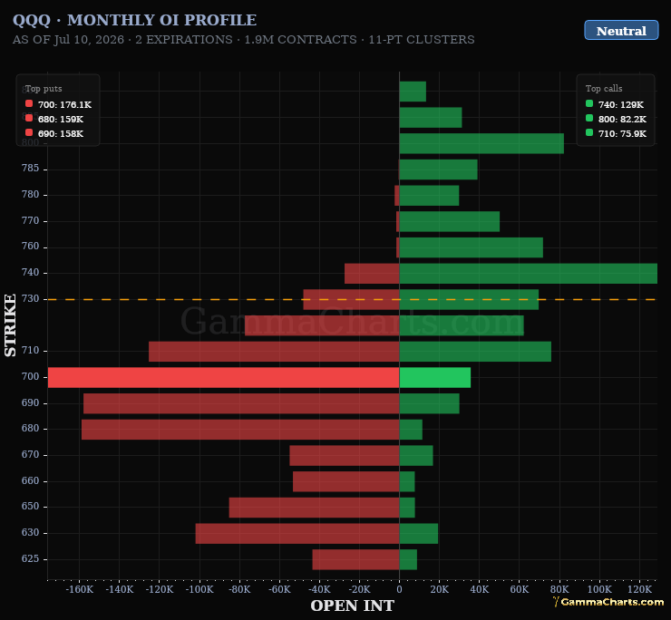
Task: Click the red put bar at strike 650
Action: 314,508
